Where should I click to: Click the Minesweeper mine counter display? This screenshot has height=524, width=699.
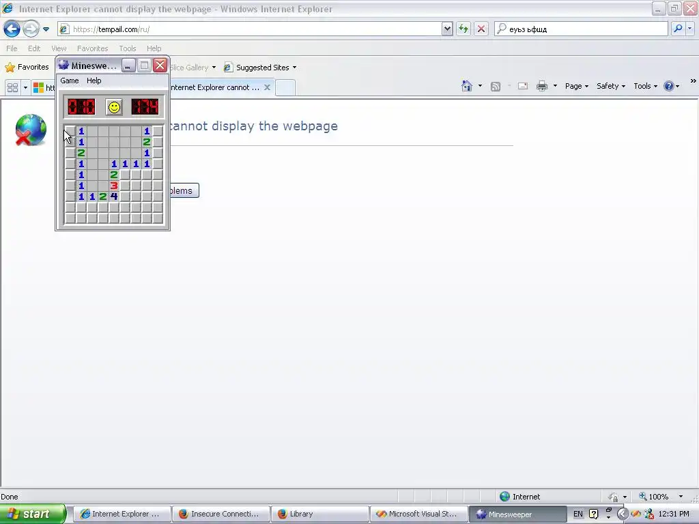[x=81, y=107]
